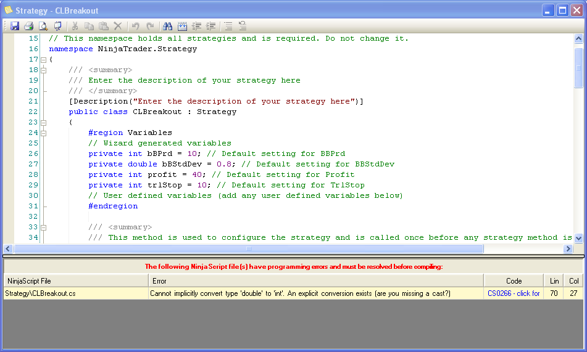Compile the script using the compile icon
587x352 pixels.
[x=57, y=26]
